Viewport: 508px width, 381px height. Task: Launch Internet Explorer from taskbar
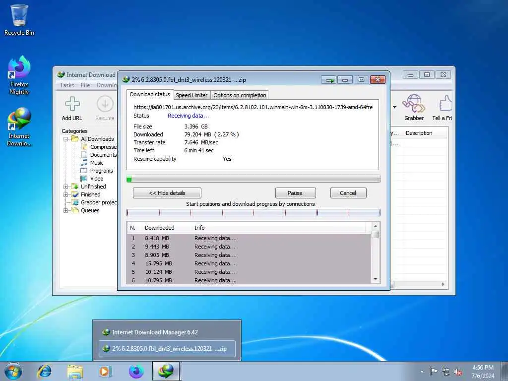(44, 371)
